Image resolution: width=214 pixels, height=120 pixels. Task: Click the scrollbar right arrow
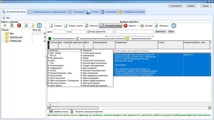[x=210, y=108]
